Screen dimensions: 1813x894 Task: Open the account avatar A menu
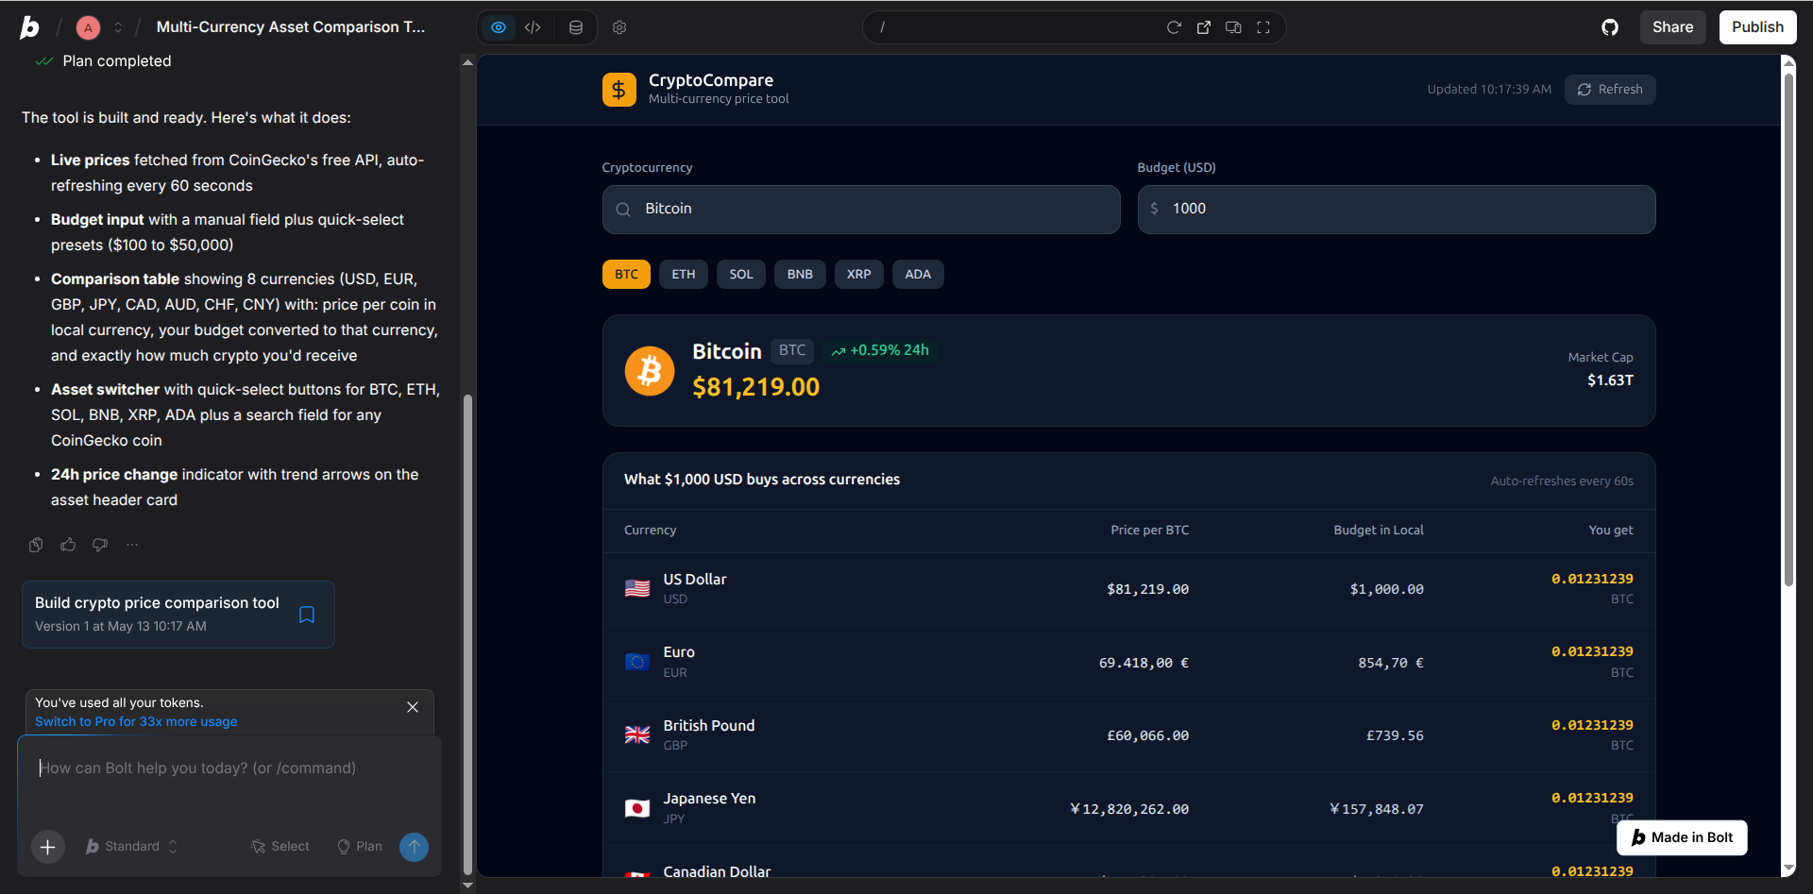tap(88, 27)
